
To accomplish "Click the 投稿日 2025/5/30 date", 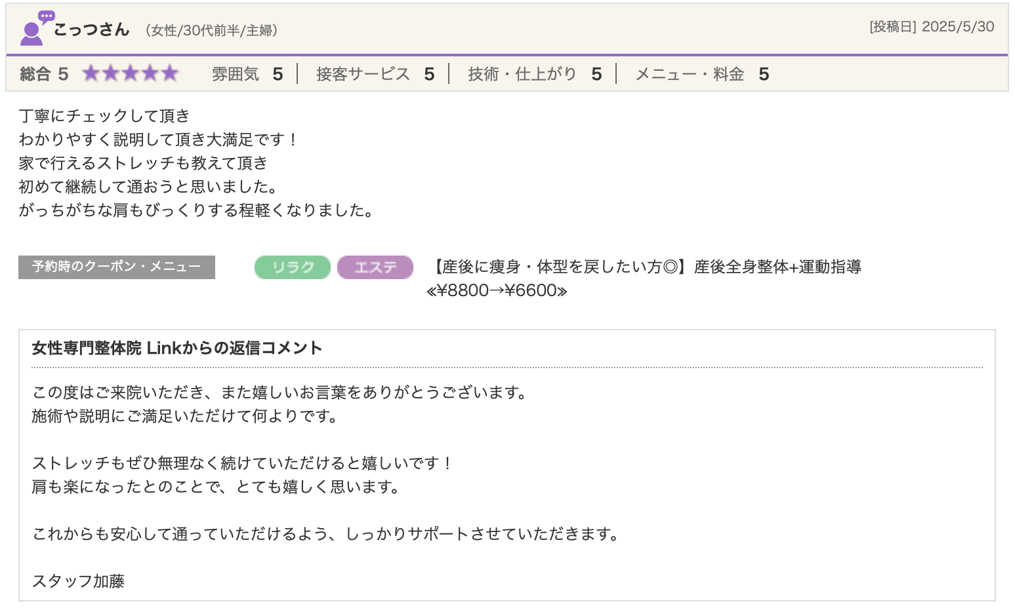I will pos(932,27).
